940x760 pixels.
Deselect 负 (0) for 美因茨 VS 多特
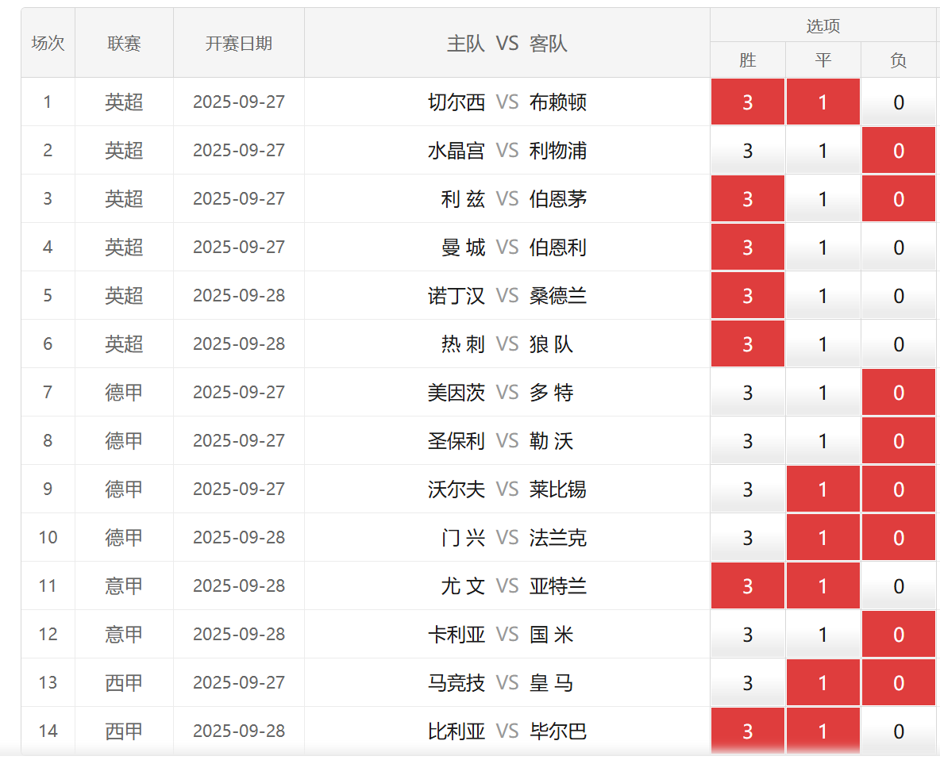[x=898, y=393]
